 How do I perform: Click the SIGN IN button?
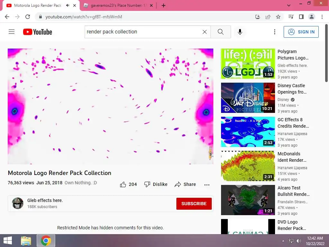click(301, 32)
